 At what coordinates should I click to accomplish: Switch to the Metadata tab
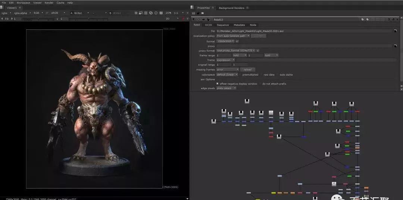click(239, 25)
